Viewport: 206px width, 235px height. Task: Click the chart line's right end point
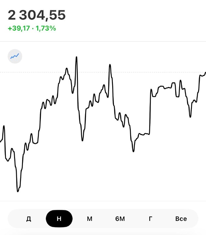click(205, 73)
